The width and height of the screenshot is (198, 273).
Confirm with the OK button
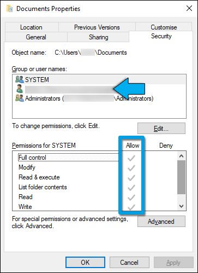click(x=85, y=263)
